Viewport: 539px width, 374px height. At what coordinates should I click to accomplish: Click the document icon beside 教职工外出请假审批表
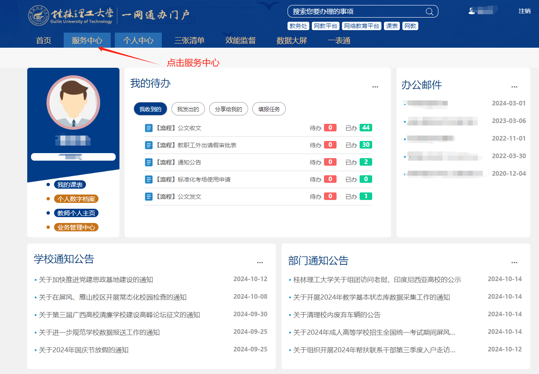148,145
